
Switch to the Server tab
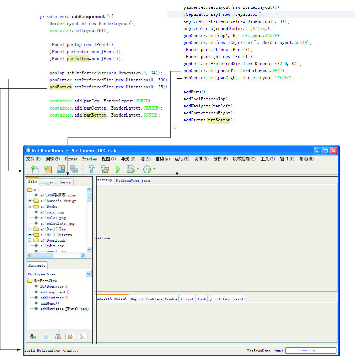(66, 182)
